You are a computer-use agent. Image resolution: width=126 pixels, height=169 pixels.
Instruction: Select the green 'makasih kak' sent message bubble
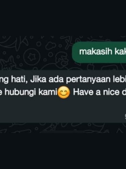pos(99,52)
